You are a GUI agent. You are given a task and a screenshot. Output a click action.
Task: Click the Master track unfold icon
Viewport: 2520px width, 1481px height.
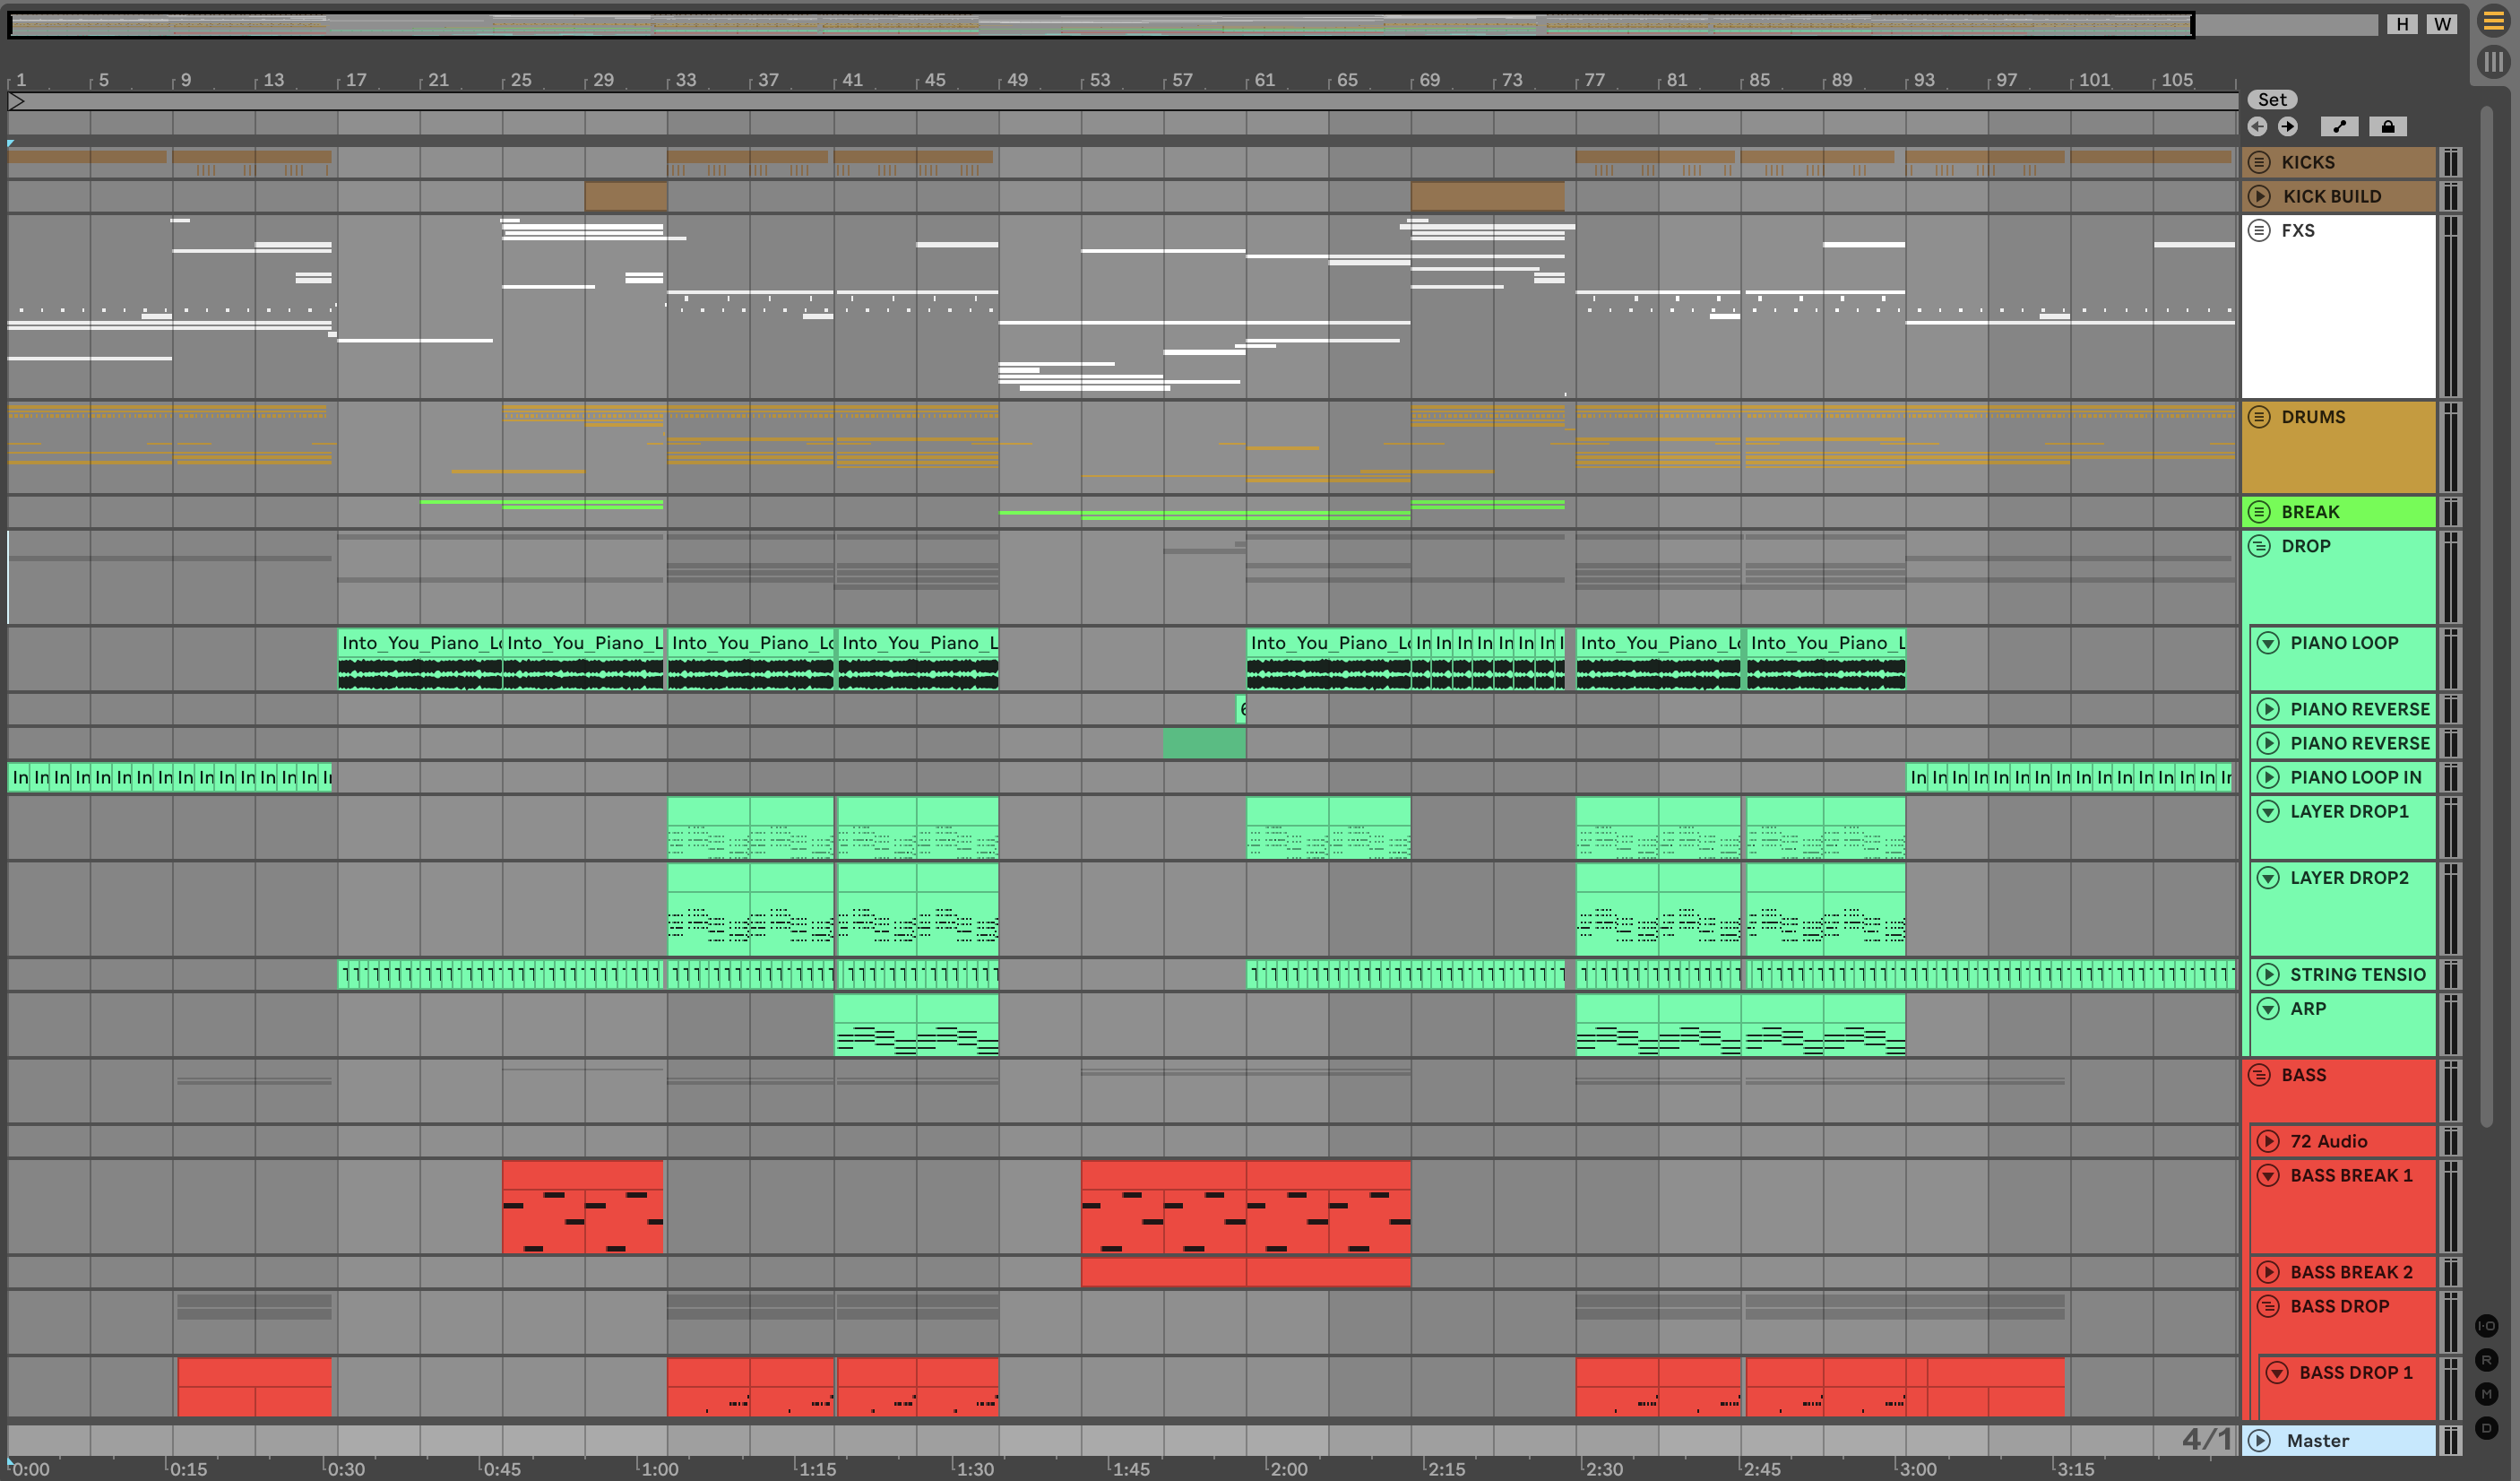(2259, 1440)
